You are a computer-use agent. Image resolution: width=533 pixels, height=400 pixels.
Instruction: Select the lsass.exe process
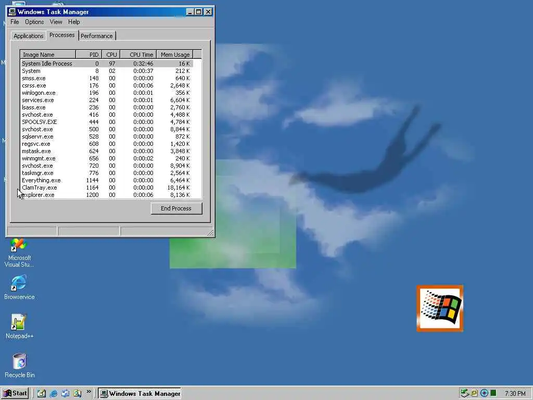pyautogui.click(x=106, y=107)
